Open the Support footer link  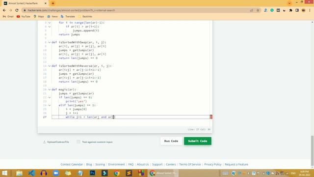coord(157,164)
